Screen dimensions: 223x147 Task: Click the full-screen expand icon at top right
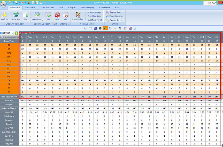point(209,3)
